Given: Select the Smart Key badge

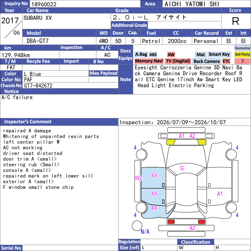Looking at the screenshot, I should click(219, 54).
